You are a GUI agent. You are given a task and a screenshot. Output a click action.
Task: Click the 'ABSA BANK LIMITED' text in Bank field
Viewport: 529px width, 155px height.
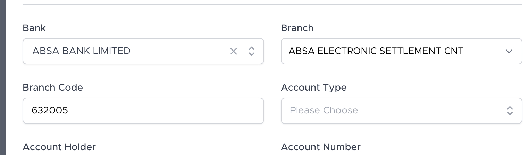coord(81,51)
